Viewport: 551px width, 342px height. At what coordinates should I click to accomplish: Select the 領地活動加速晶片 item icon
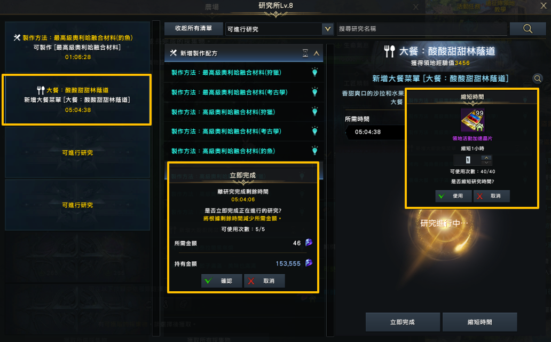pos(473,120)
